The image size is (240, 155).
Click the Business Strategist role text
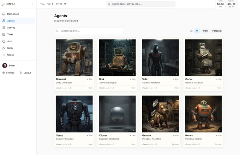[109, 139]
